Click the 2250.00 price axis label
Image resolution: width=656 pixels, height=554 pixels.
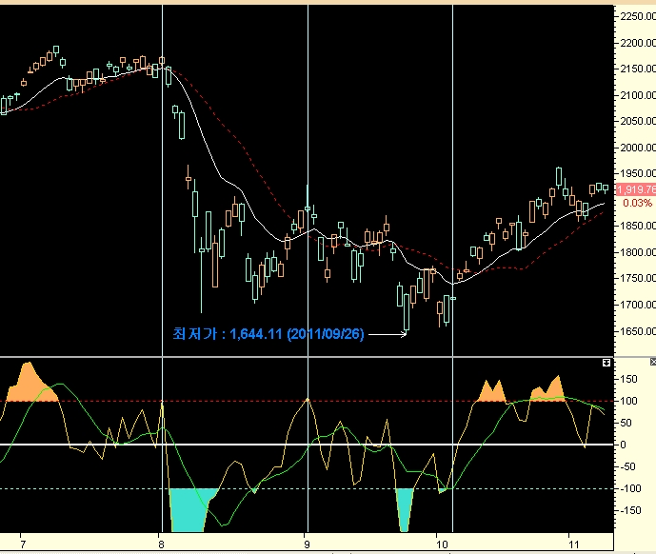(x=636, y=16)
